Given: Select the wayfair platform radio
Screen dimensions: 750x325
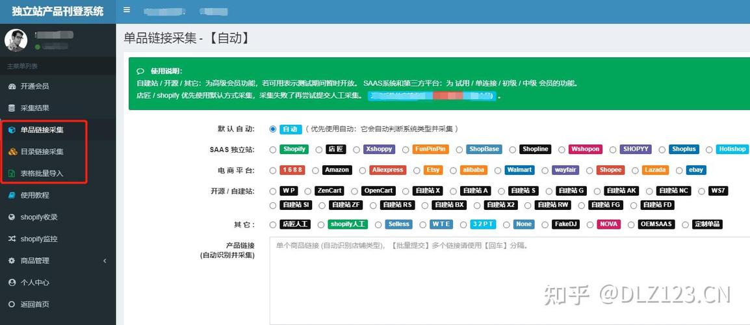Looking at the screenshot, I should coord(544,170).
